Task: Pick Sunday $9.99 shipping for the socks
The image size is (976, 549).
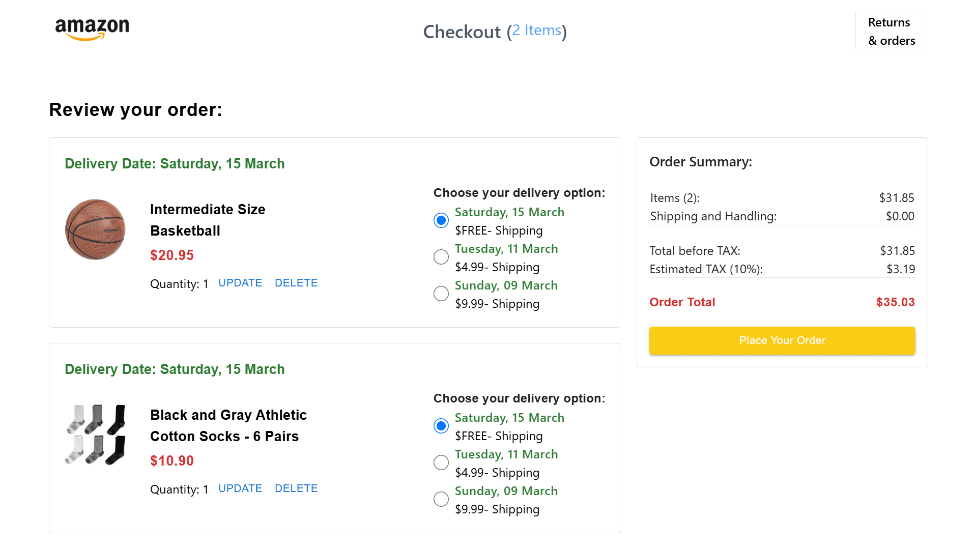Action: tap(441, 499)
